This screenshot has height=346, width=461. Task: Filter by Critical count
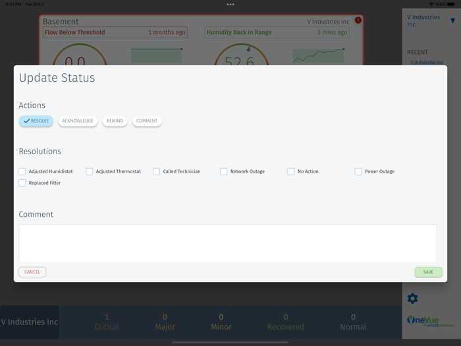coord(107,322)
